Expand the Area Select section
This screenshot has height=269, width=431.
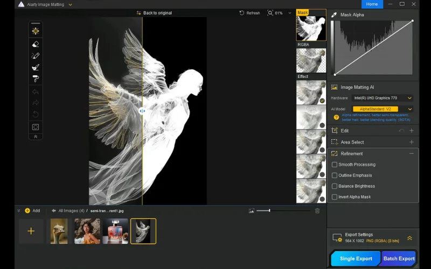point(411,142)
